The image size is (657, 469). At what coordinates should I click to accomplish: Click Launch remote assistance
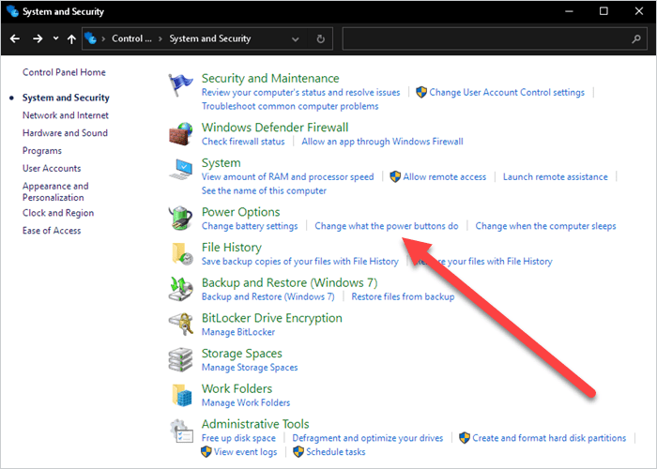(556, 176)
